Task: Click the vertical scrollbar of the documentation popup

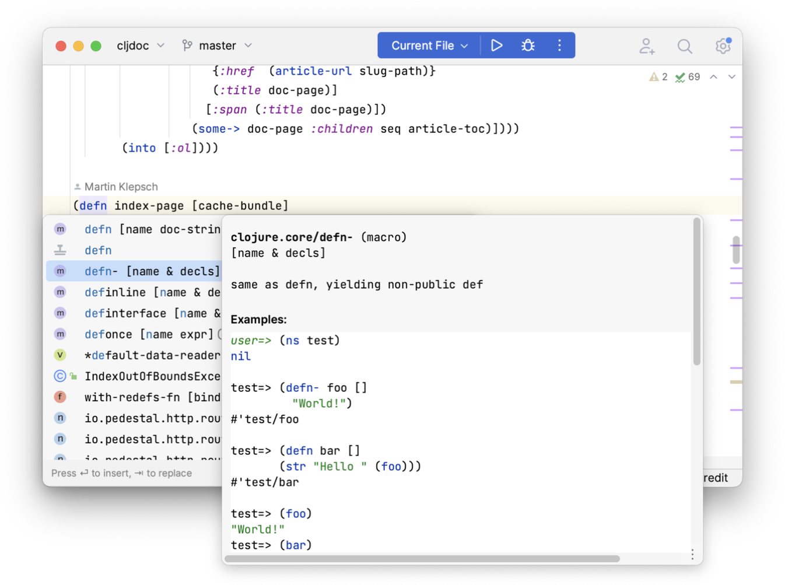Action: (696, 292)
